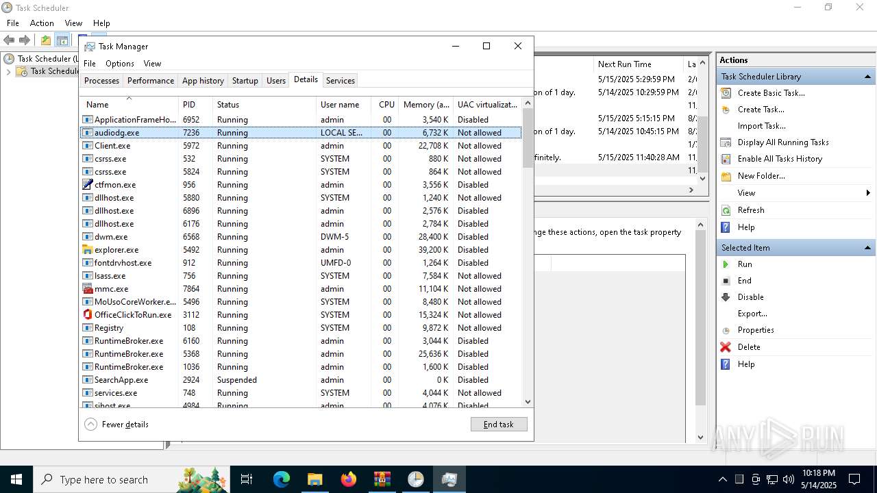Open the Help menu in Task Scheduler
Screen dimensions: 877x493
[x=101, y=23]
